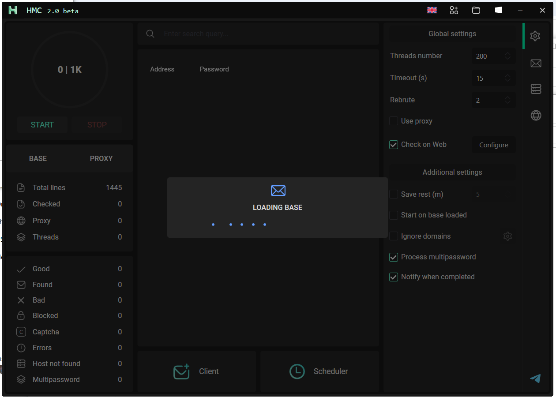Open the UK flag language selector
The image size is (556, 397).
click(x=432, y=10)
